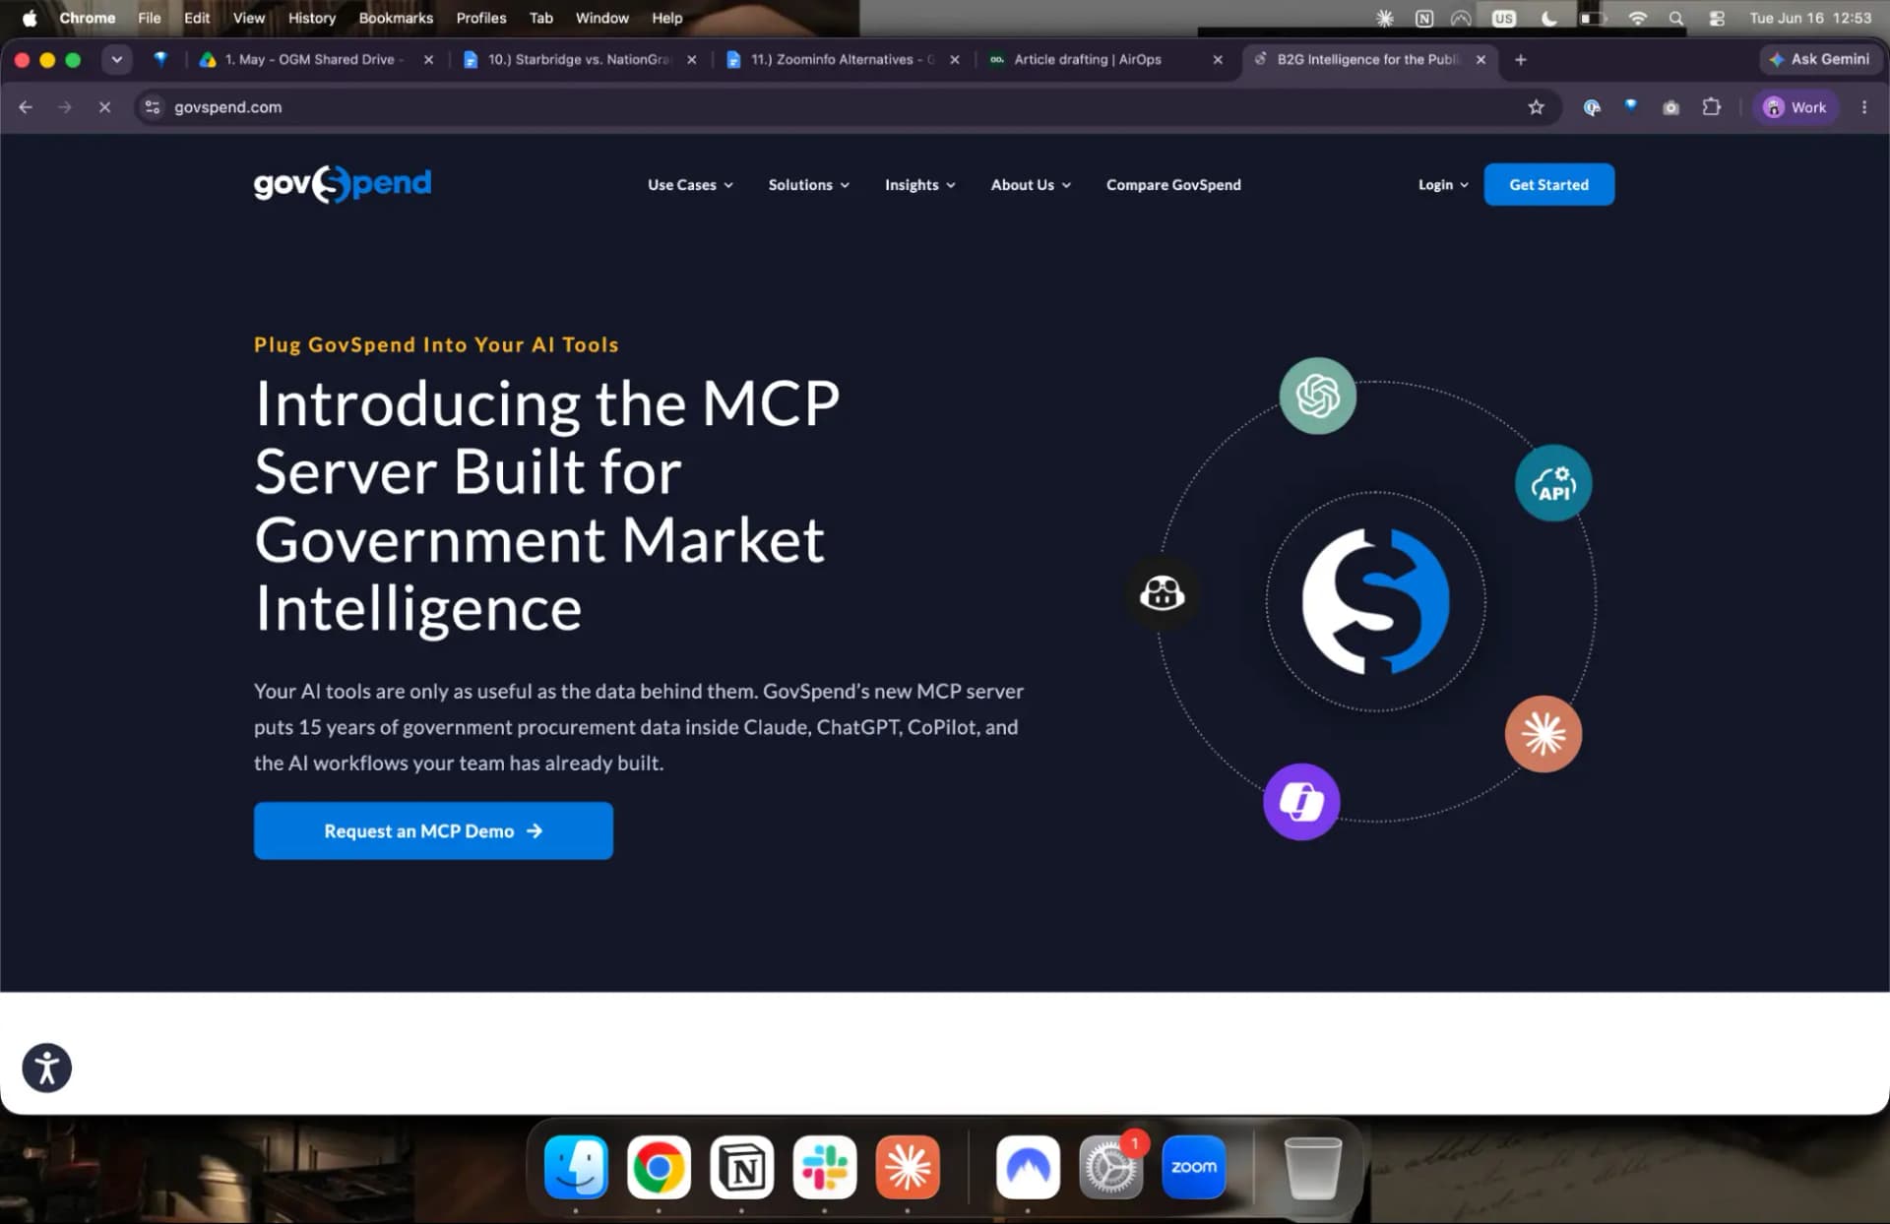Screen dimensions: 1890x1224
Task: Click the camera extension icon in toolbar
Action: click(x=1670, y=107)
